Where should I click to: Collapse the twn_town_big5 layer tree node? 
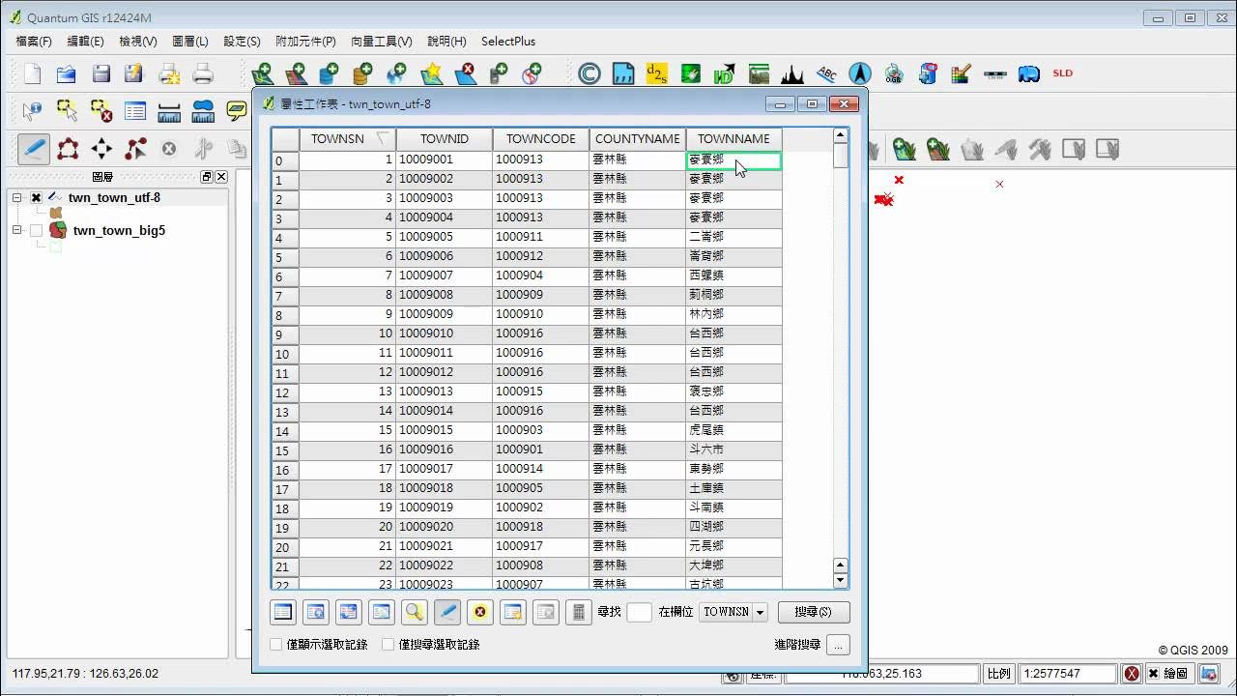click(x=16, y=231)
